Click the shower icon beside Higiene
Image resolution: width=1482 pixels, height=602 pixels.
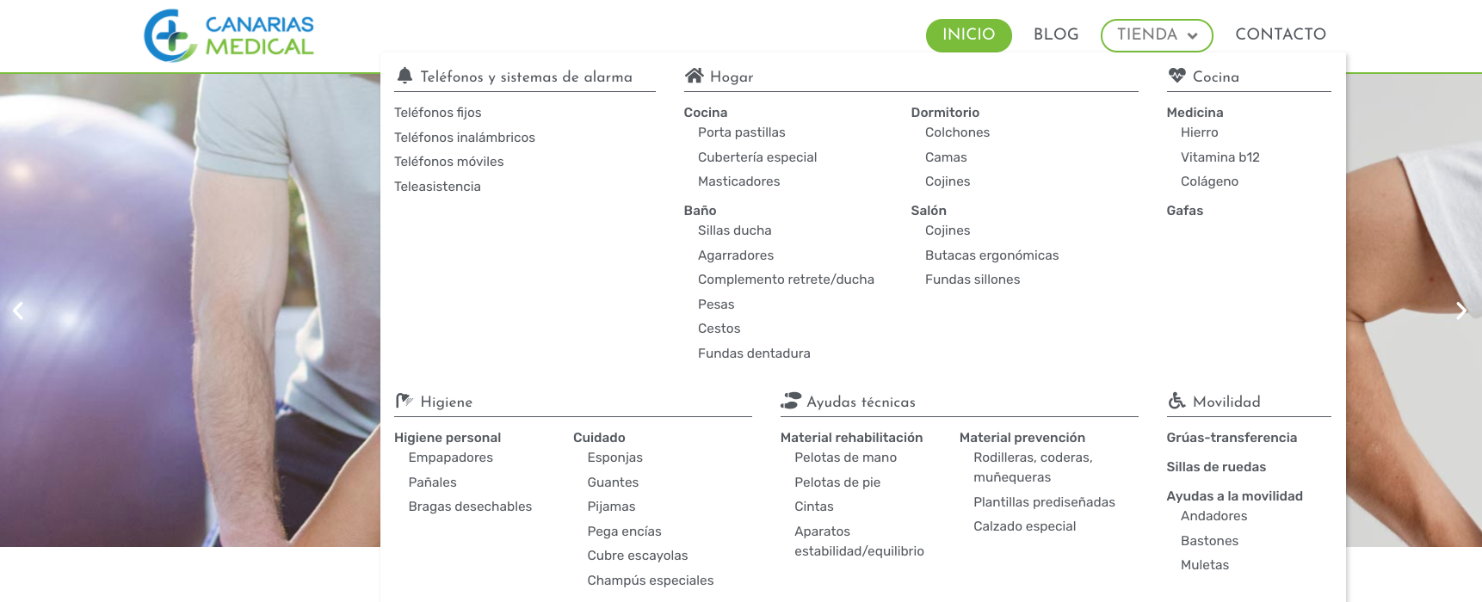pos(404,401)
